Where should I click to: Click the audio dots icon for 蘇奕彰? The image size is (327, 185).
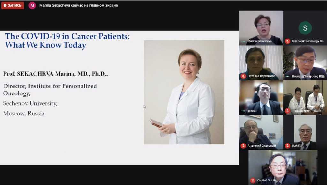click(243, 111)
